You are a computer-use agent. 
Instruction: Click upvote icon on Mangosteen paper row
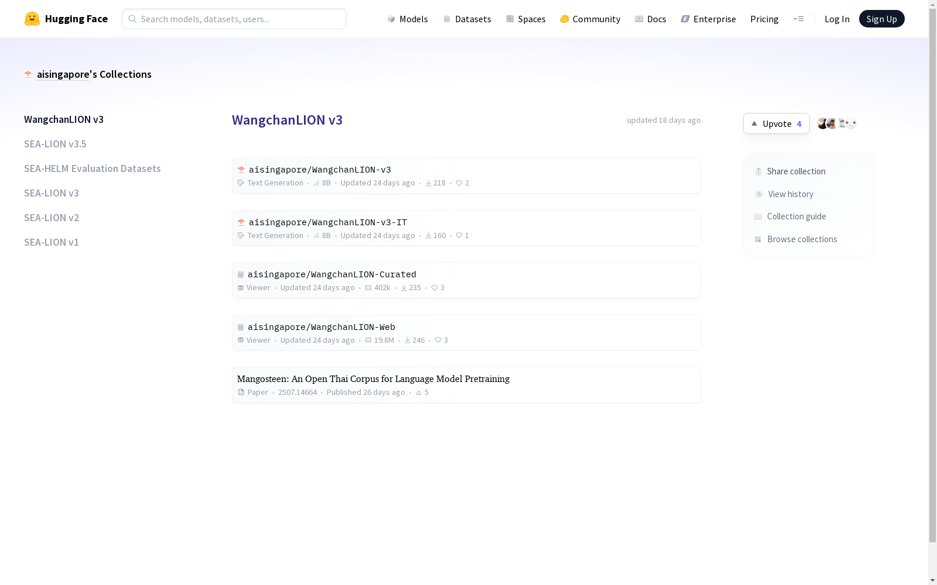(x=419, y=393)
